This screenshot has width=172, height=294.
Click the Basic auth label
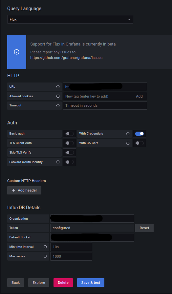pos(17,134)
